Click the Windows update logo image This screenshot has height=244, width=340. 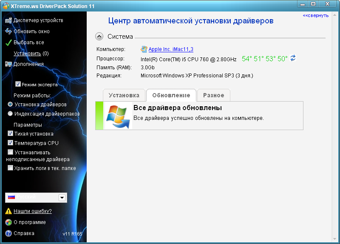[x=118, y=116]
